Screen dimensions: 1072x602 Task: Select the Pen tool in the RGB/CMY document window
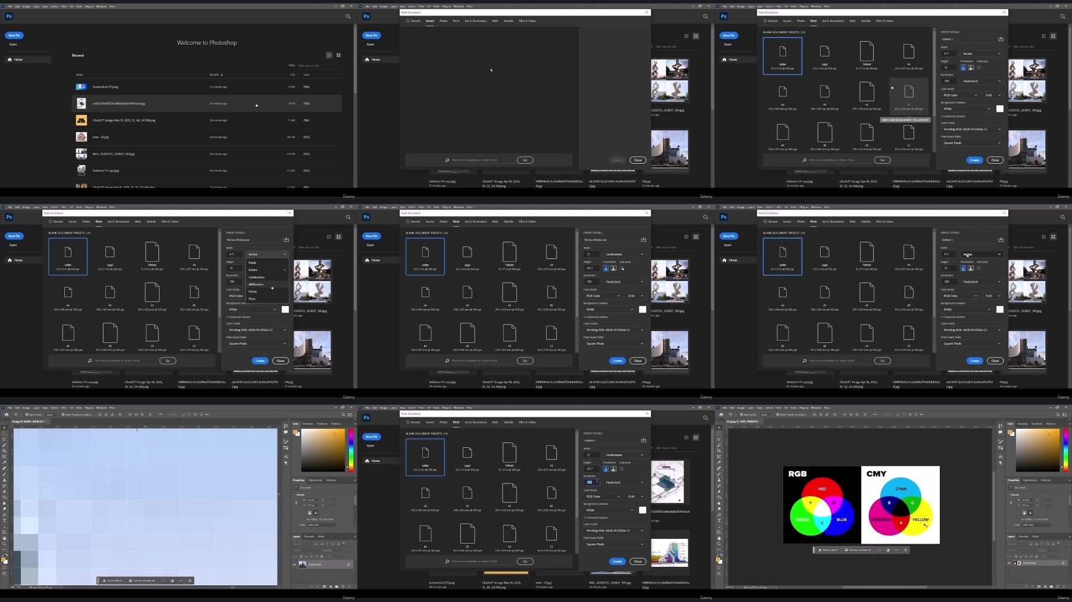[719, 514]
